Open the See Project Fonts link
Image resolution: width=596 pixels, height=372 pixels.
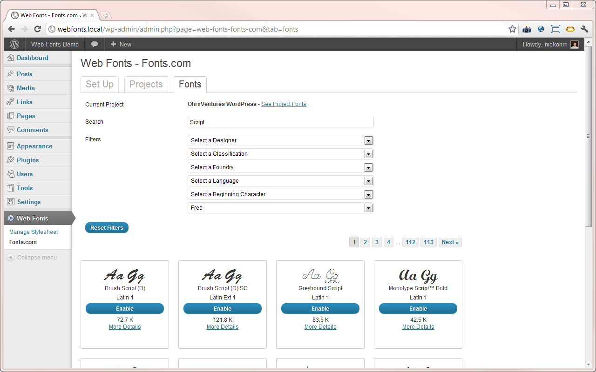284,104
